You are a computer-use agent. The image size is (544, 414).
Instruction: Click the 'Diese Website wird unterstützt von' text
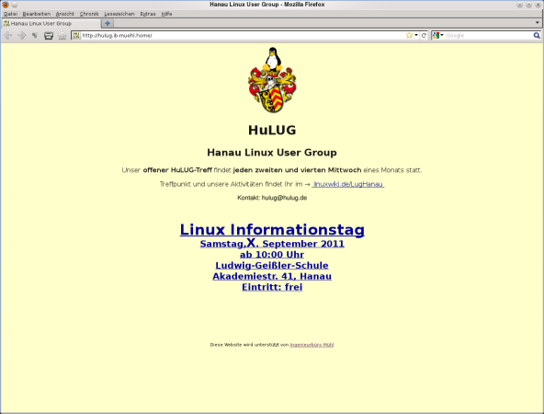pos(249,345)
